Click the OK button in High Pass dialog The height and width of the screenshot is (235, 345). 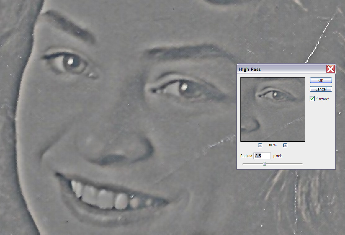click(x=321, y=80)
